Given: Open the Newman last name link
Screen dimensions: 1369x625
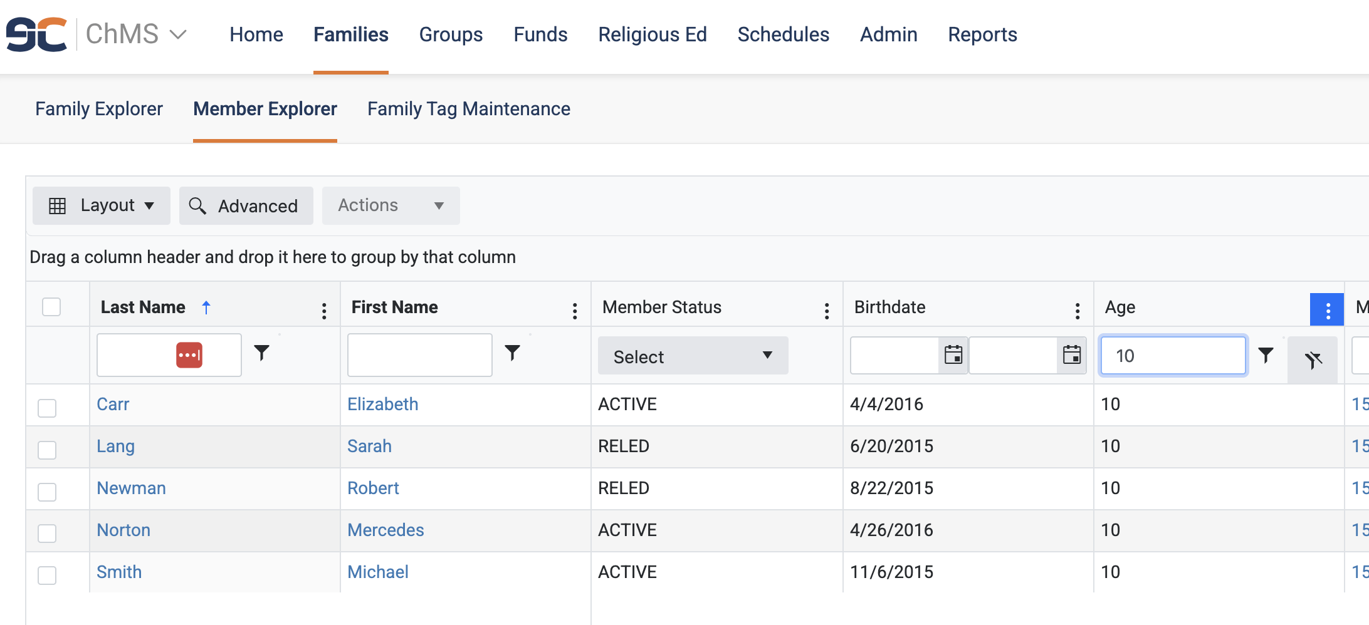Looking at the screenshot, I should (131, 488).
